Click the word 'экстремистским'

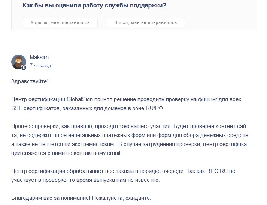coord(93,144)
